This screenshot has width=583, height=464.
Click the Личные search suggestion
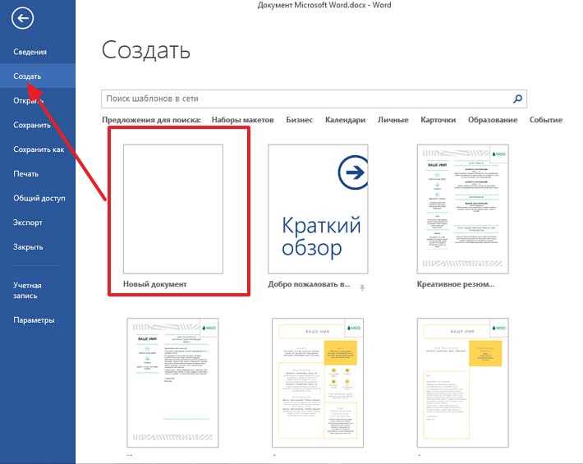[x=393, y=120]
